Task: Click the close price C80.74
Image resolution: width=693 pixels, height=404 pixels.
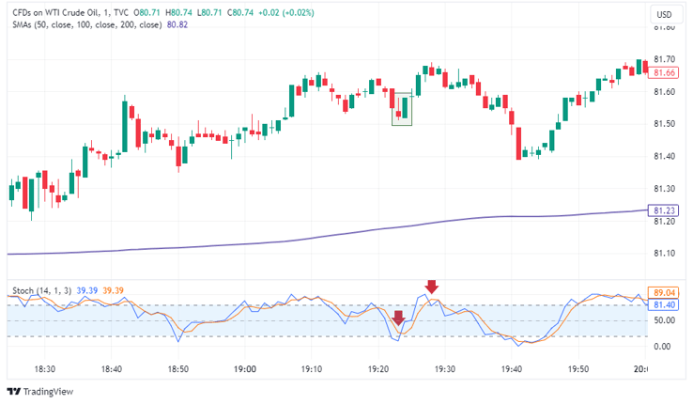Action: coord(240,13)
